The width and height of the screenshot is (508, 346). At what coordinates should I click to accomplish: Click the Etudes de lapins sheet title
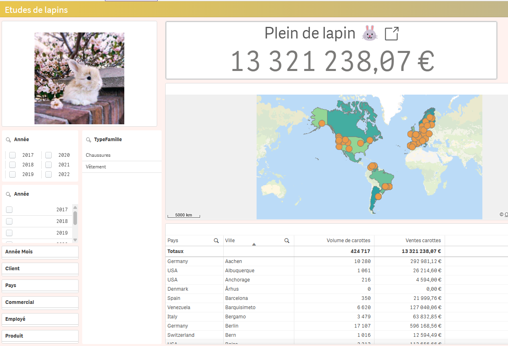(x=36, y=10)
